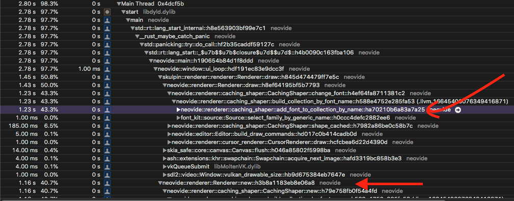Expand the vulkan_drawable_size node
514x201 pixels.
coord(165,175)
